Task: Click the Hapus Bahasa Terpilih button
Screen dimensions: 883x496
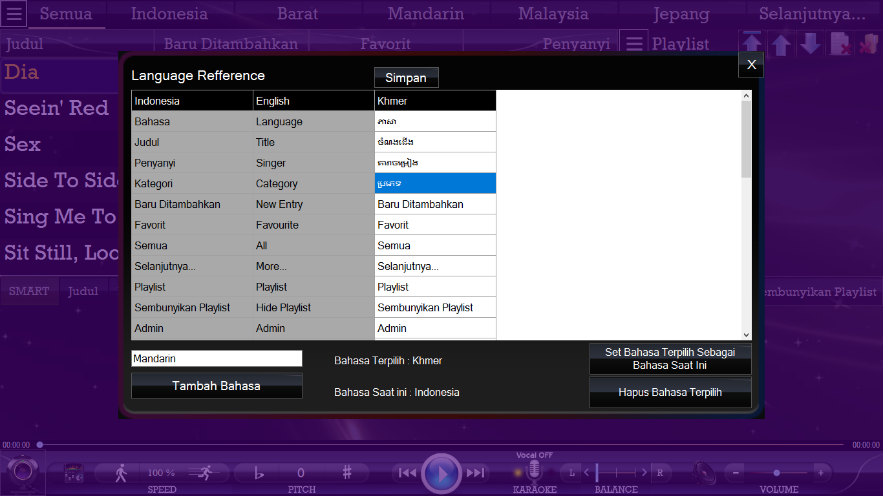Action: 670,392
